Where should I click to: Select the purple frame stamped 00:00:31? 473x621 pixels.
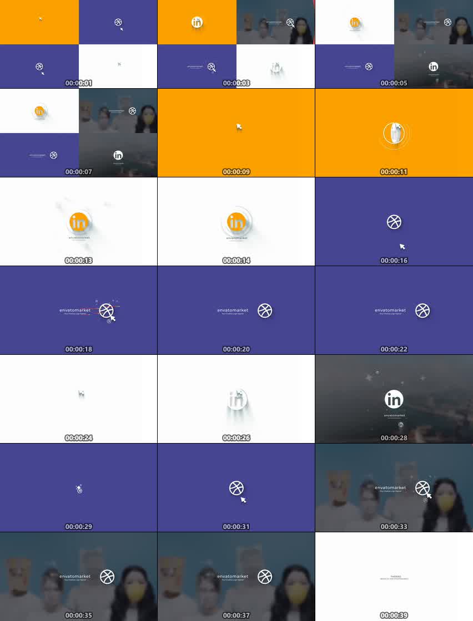pos(236,487)
